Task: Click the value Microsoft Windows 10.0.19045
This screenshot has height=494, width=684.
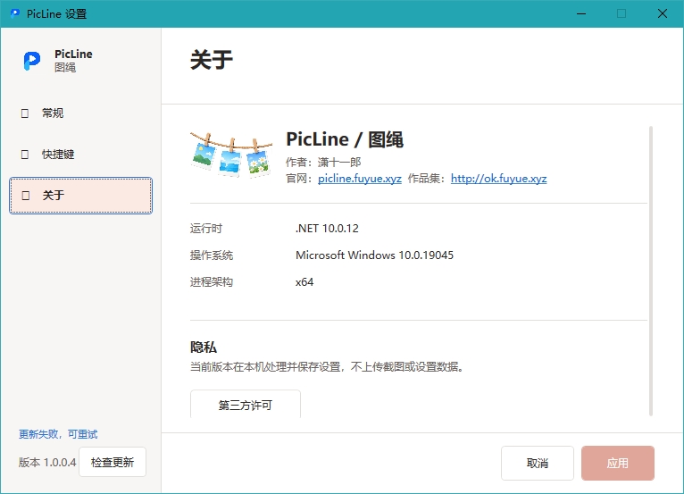Action: [x=374, y=255]
